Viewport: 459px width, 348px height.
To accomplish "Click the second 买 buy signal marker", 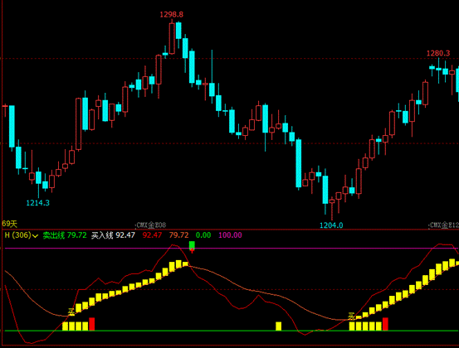I will pos(351,316).
